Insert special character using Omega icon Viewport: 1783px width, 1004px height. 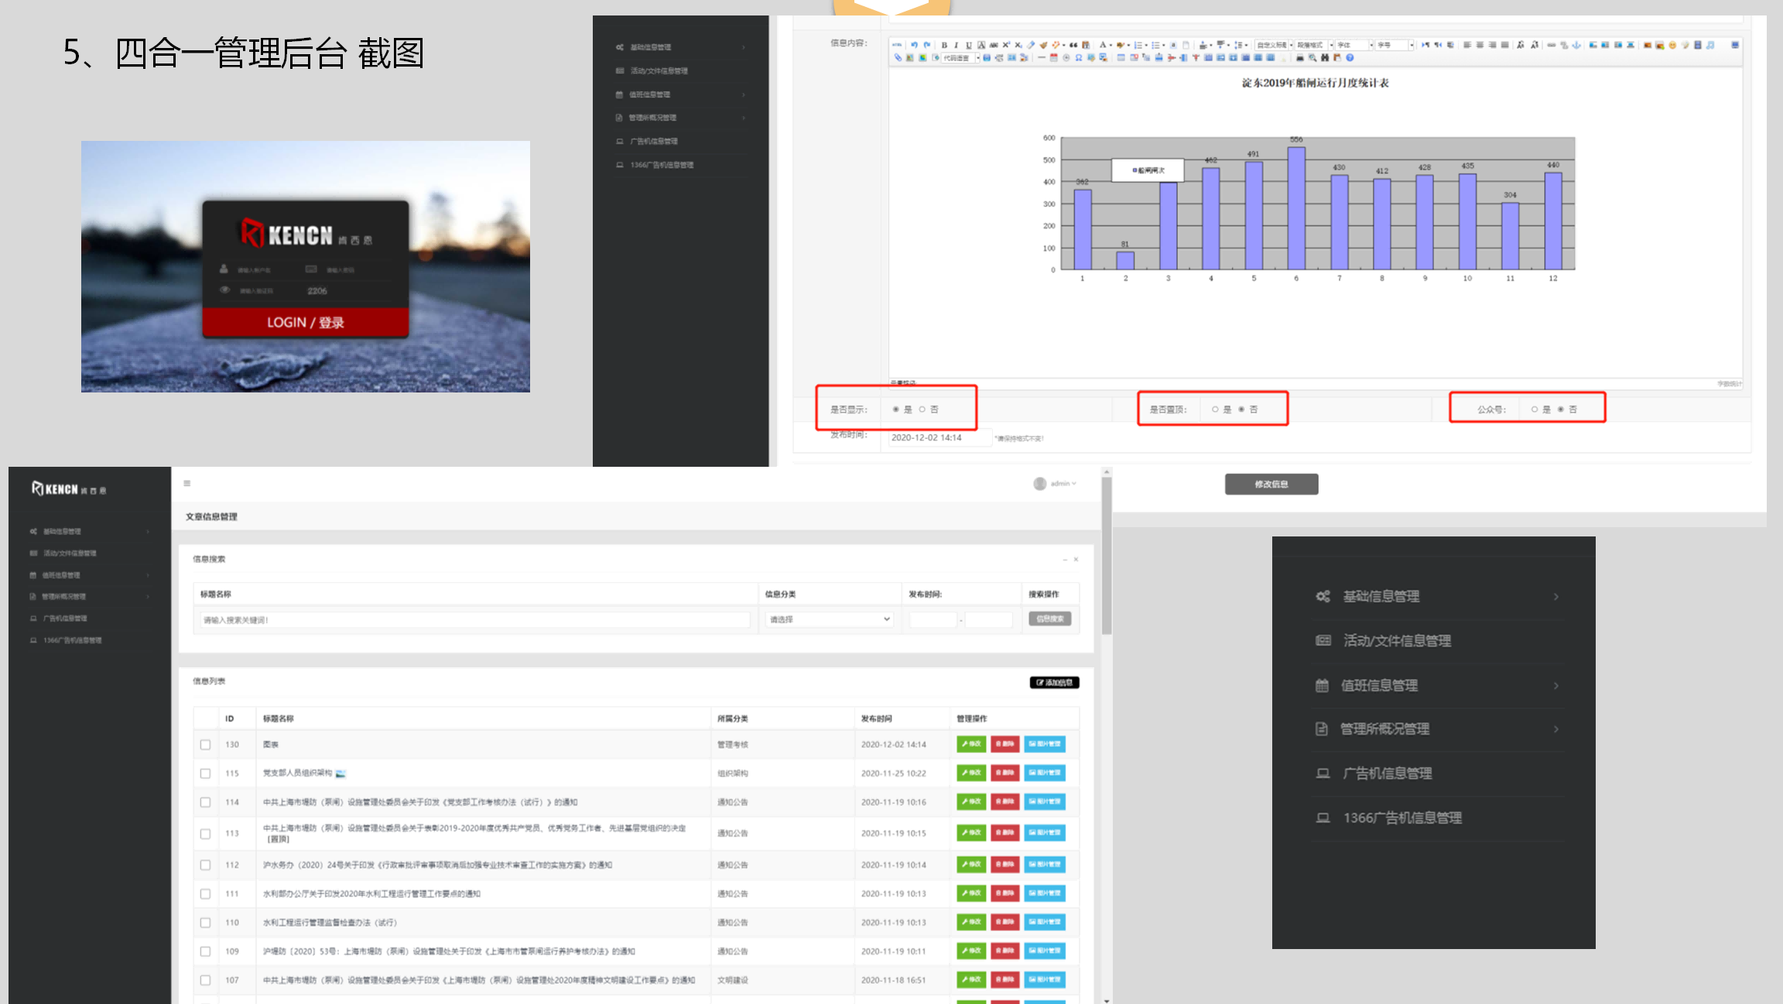pos(1078,57)
